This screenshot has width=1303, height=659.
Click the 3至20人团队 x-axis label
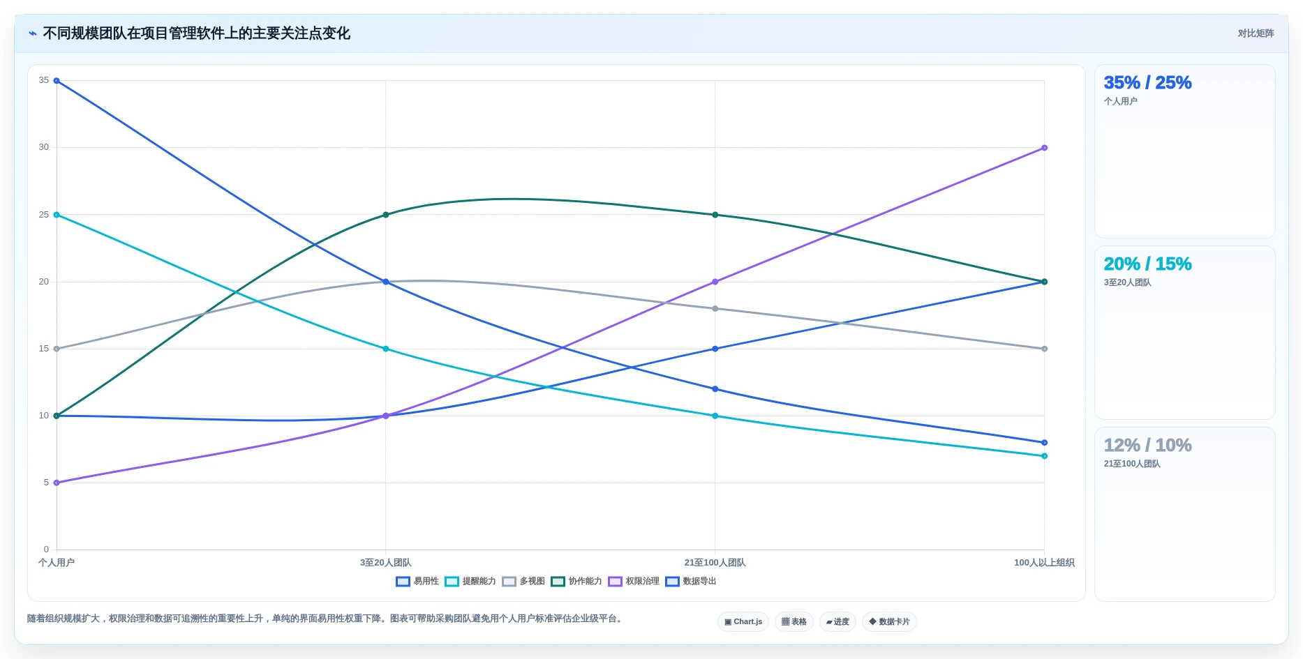click(x=386, y=563)
